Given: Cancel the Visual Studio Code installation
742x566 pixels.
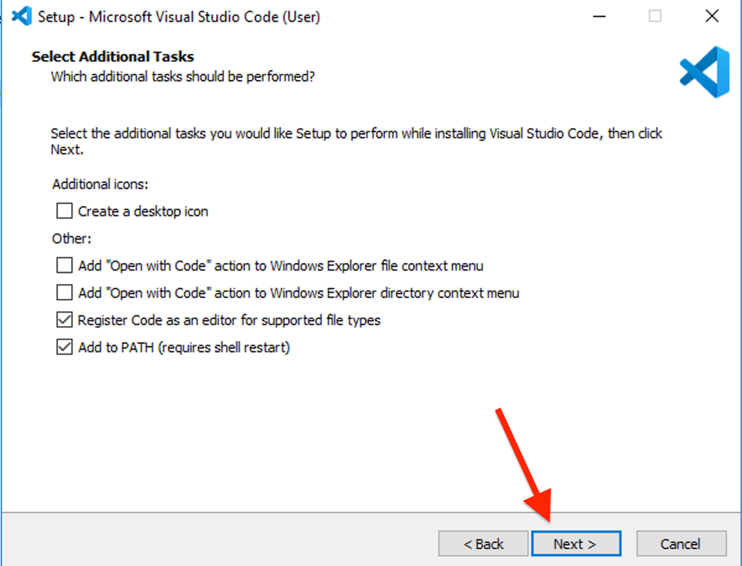Looking at the screenshot, I should tap(681, 543).
